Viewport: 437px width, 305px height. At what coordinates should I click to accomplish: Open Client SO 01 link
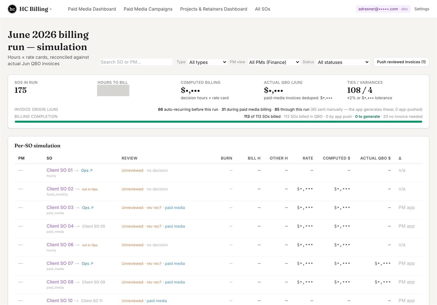click(60, 170)
